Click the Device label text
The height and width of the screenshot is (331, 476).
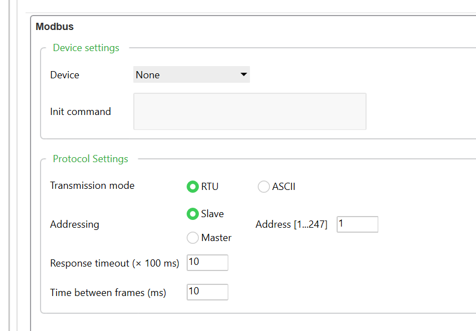(x=64, y=75)
